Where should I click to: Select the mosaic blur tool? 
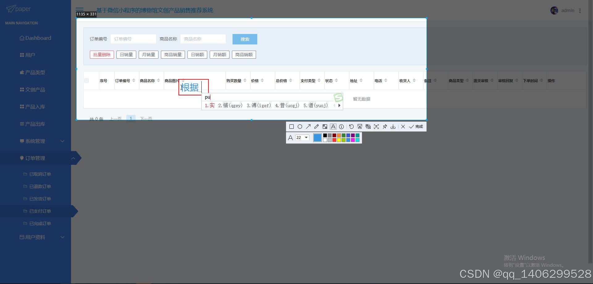[x=325, y=127]
